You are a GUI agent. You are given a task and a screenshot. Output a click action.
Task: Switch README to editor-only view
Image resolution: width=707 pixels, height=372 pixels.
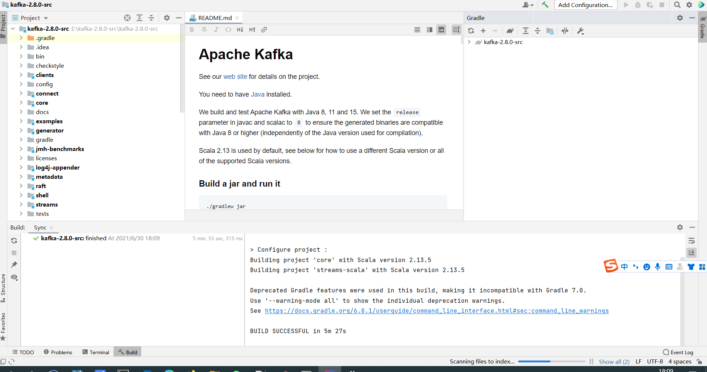[x=417, y=30]
